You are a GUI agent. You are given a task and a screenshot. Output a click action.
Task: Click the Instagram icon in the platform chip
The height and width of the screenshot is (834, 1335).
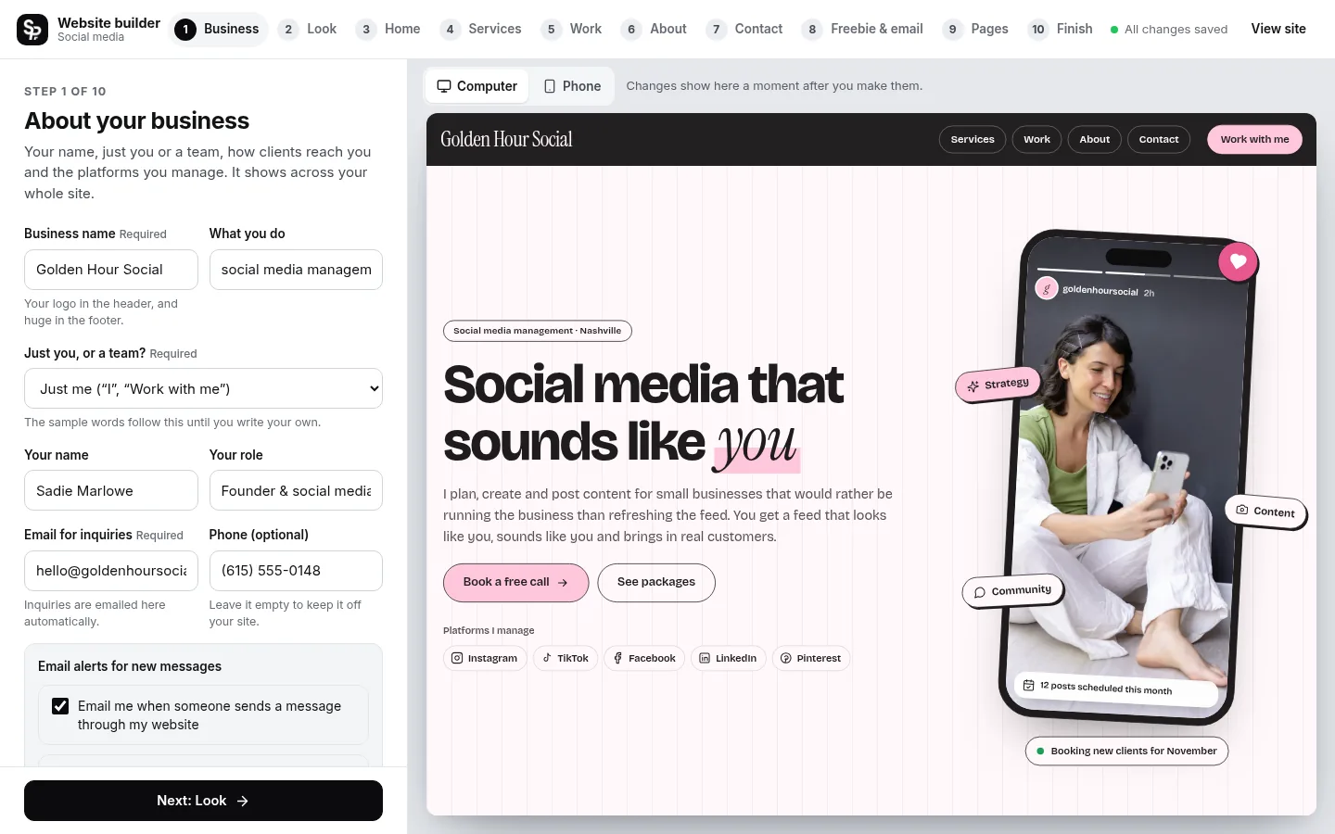pyautogui.click(x=457, y=658)
